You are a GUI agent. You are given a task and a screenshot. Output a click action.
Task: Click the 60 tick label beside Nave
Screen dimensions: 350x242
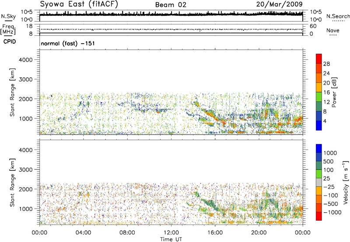point(313,26)
